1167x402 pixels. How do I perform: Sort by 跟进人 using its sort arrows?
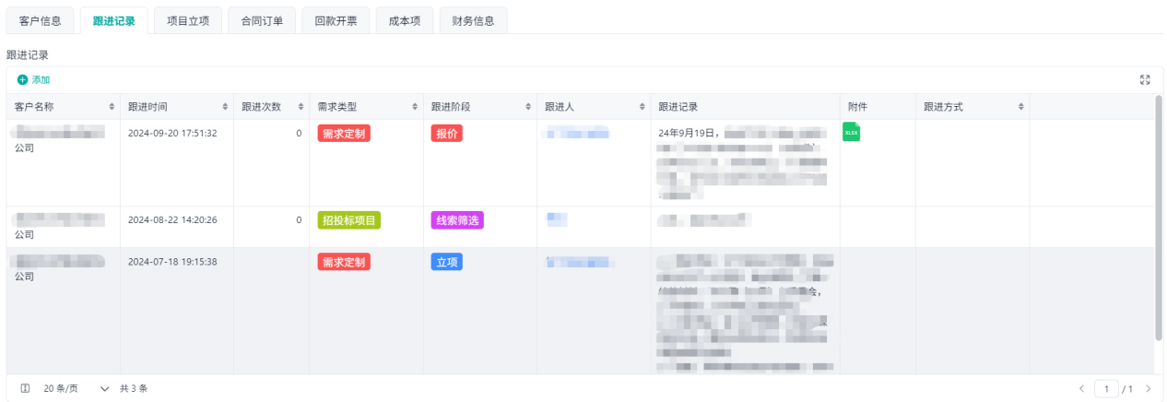pos(642,107)
